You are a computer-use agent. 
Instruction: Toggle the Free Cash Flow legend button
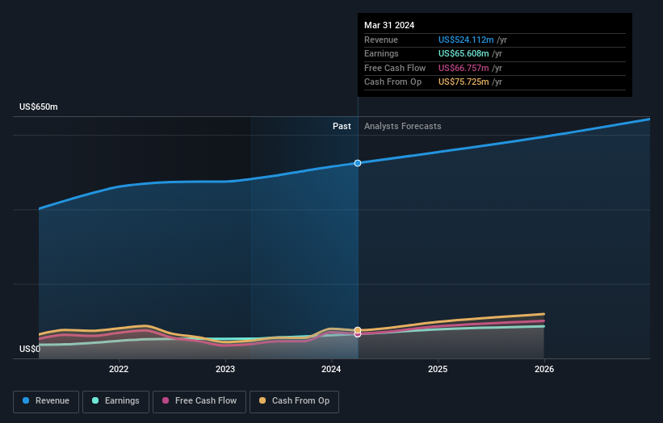click(x=199, y=401)
